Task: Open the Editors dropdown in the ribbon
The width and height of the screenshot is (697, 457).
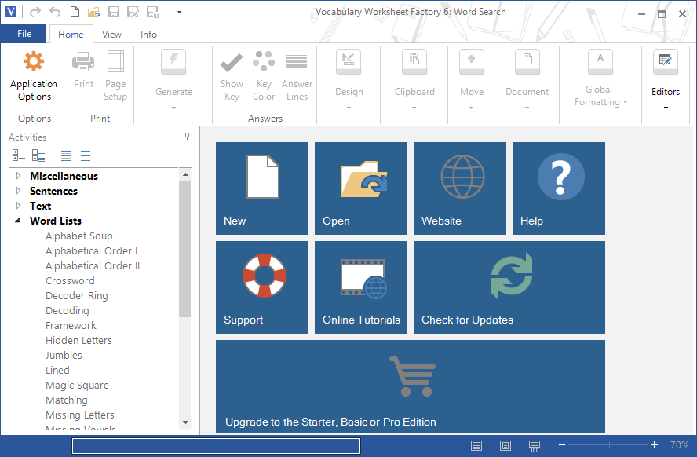Action: 666,80
